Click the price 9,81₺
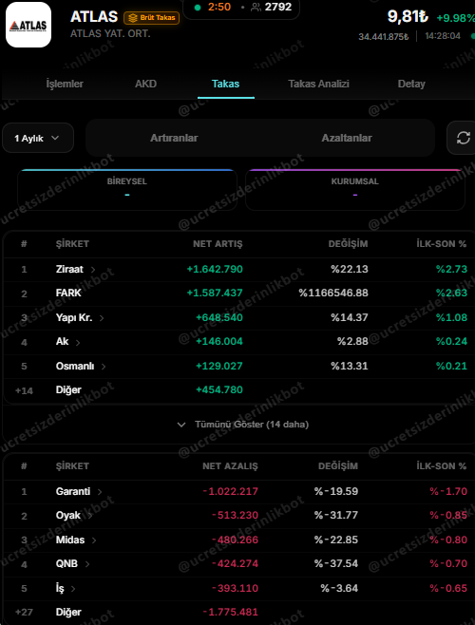Image resolution: width=475 pixels, height=625 pixels. (408, 17)
